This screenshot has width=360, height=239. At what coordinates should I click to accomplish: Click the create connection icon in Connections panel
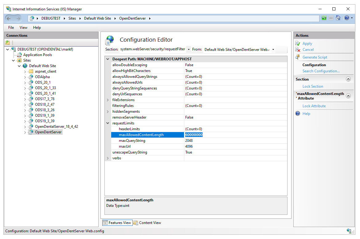click(8, 43)
